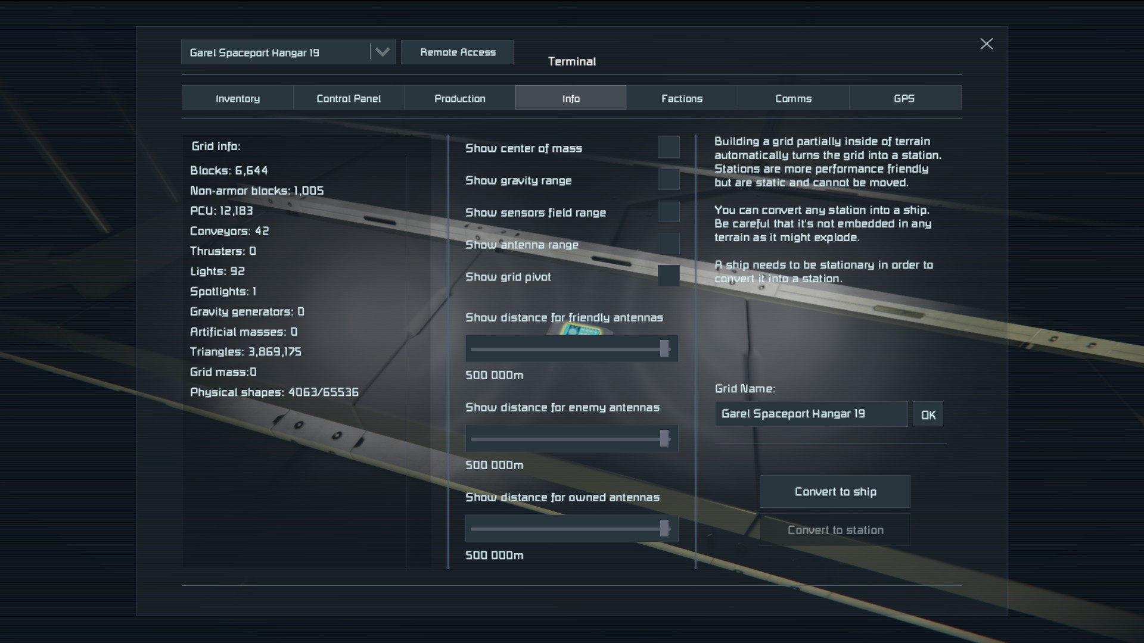Select the Factions tab

(682, 98)
